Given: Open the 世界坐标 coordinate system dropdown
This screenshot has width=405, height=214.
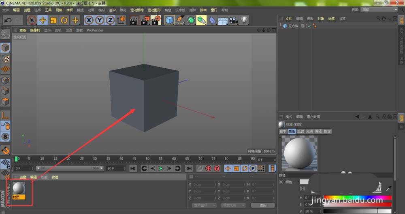Looking at the screenshot, I should 205,206.
